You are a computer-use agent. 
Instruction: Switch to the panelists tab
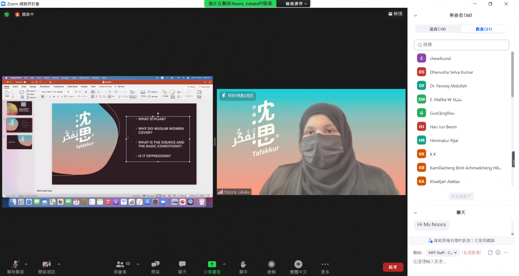pos(438,29)
